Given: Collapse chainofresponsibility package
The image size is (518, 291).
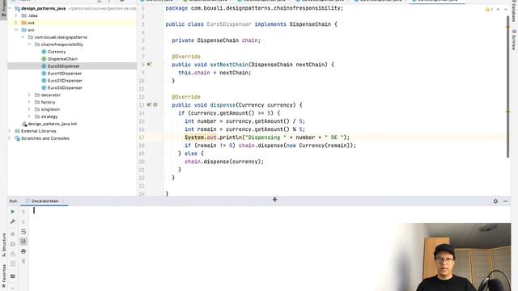Looking at the screenshot, I should [29, 44].
